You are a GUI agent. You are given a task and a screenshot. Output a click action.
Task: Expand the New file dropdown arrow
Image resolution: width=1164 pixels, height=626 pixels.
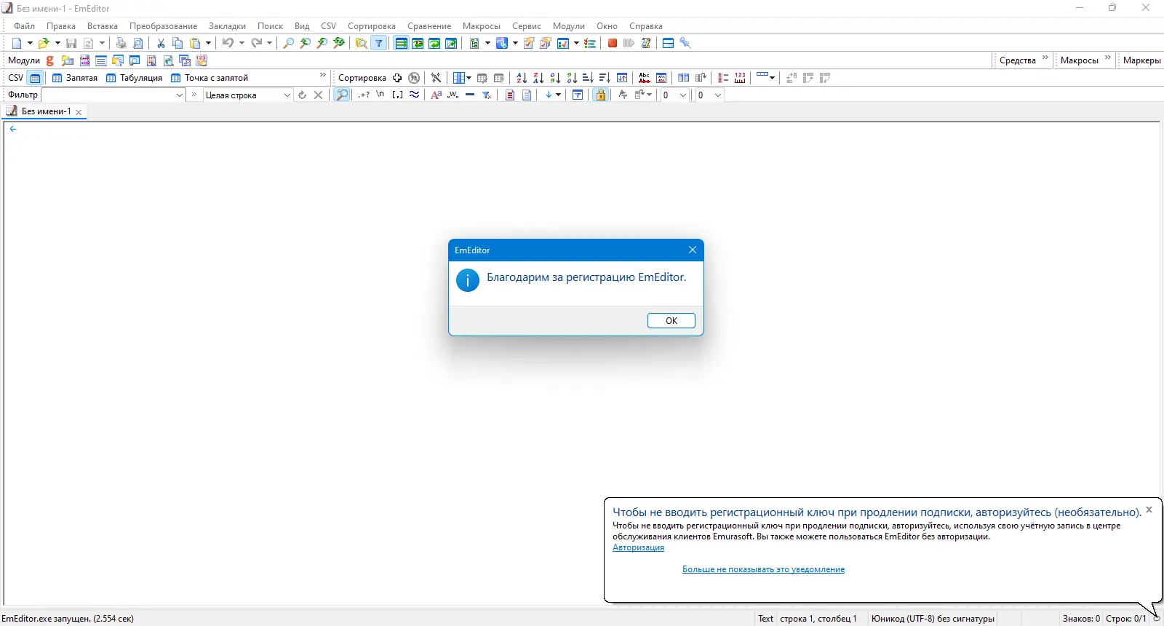pos(30,43)
